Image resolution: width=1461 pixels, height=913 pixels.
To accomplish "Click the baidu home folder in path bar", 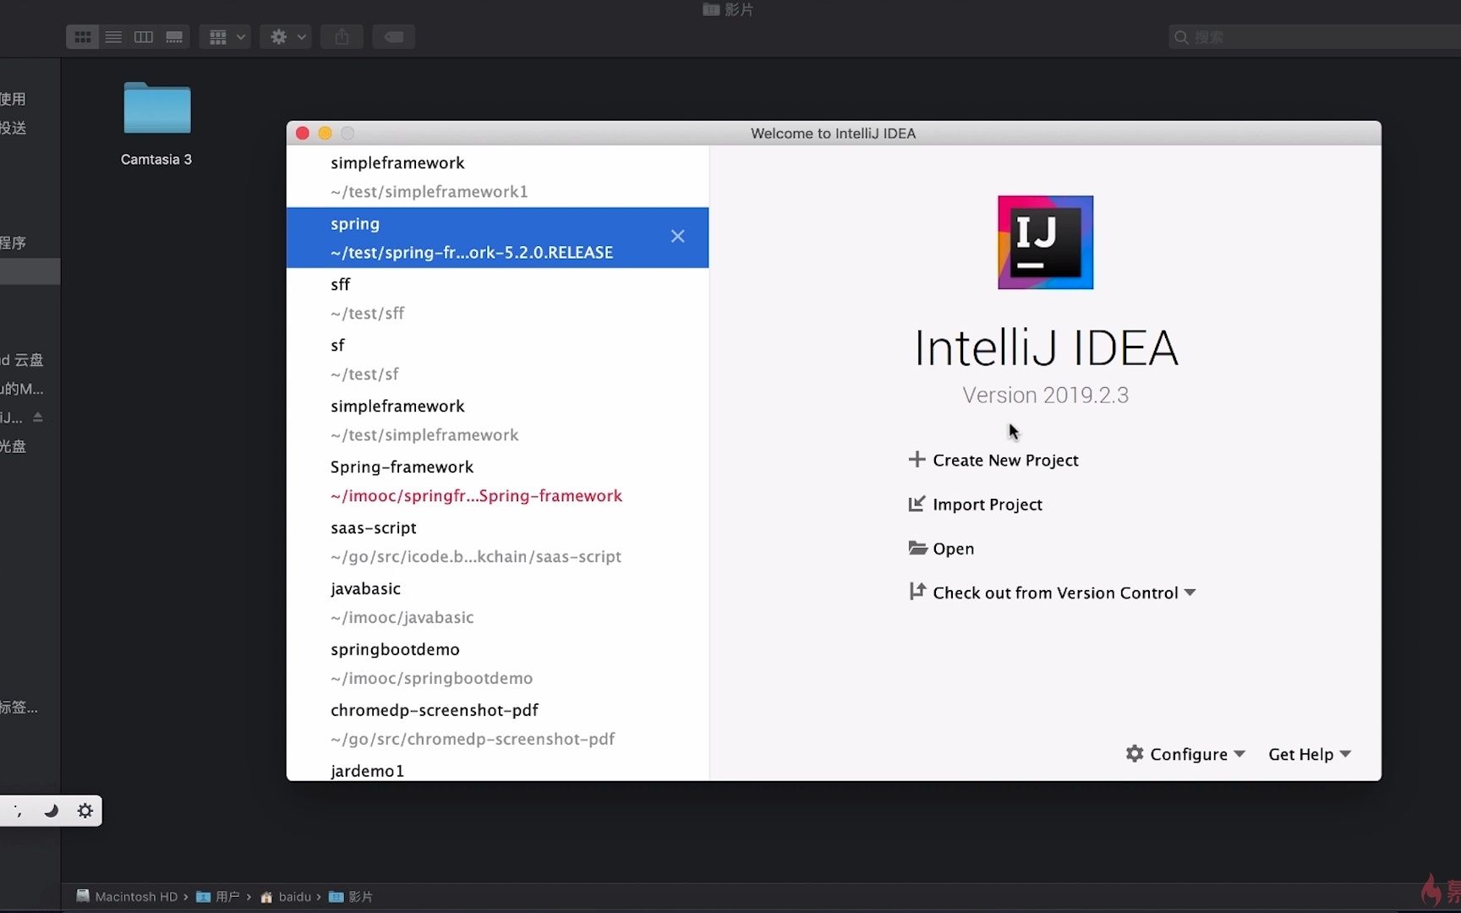I will (x=286, y=896).
